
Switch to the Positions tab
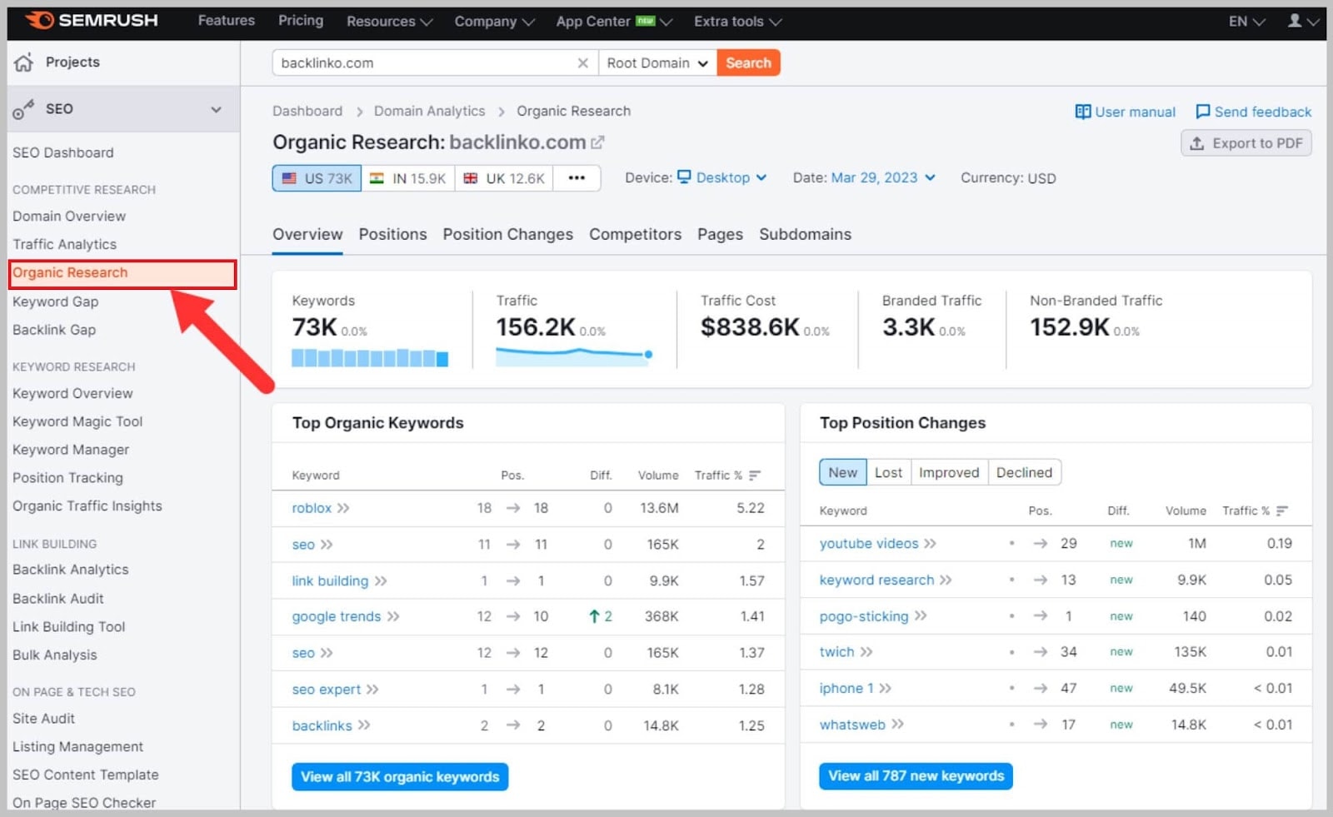point(392,234)
